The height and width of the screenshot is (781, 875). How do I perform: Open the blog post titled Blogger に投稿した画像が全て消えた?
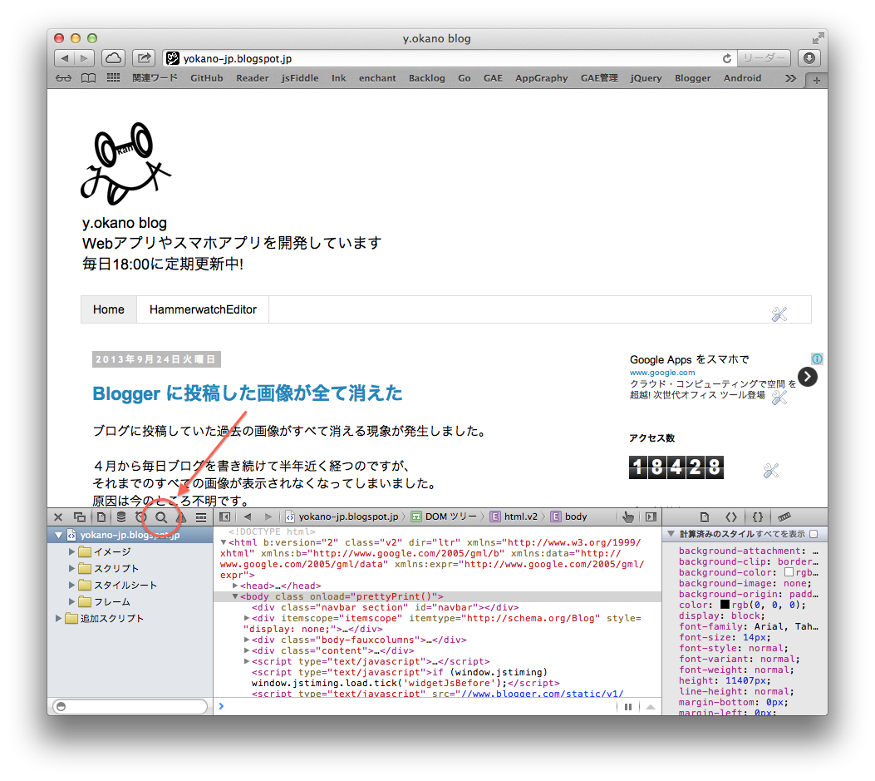click(x=245, y=394)
